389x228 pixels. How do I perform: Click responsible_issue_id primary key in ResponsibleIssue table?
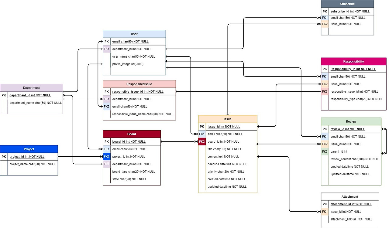tap(139, 92)
